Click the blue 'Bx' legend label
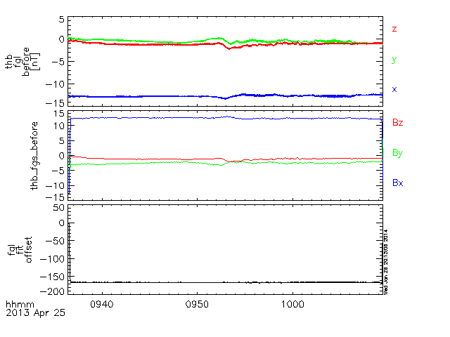The width and height of the screenshot is (450, 337). pos(397,183)
